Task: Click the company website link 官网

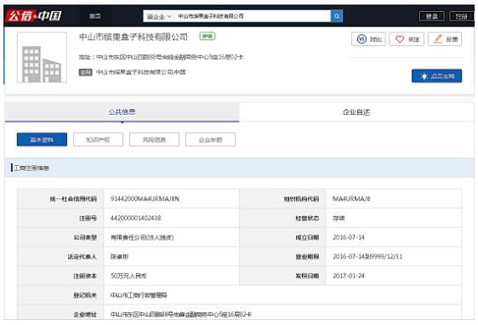Action: [x=141, y=72]
